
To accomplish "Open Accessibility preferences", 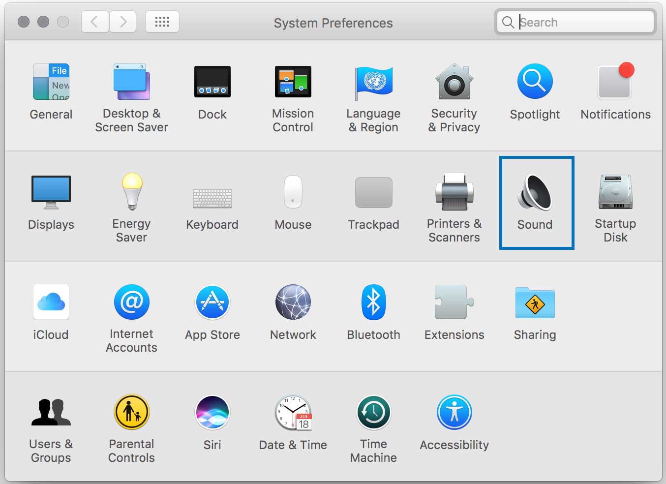I will tap(454, 423).
